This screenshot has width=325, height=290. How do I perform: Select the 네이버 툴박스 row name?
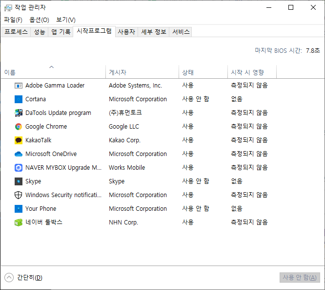(44, 223)
